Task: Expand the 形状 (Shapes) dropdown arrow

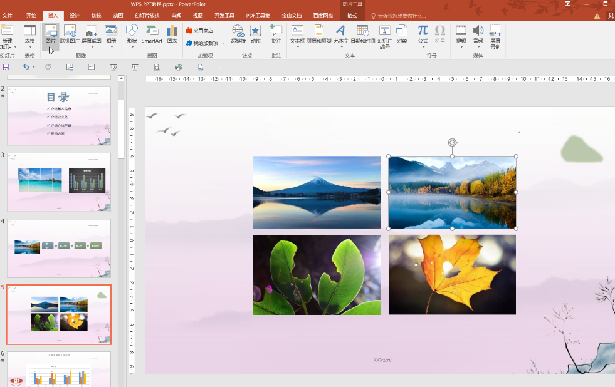Action: [132, 47]
